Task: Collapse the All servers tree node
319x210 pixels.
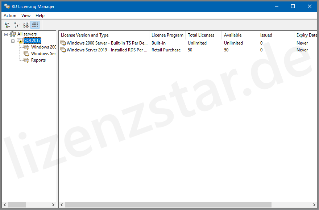Action: (x=6, y=34)
